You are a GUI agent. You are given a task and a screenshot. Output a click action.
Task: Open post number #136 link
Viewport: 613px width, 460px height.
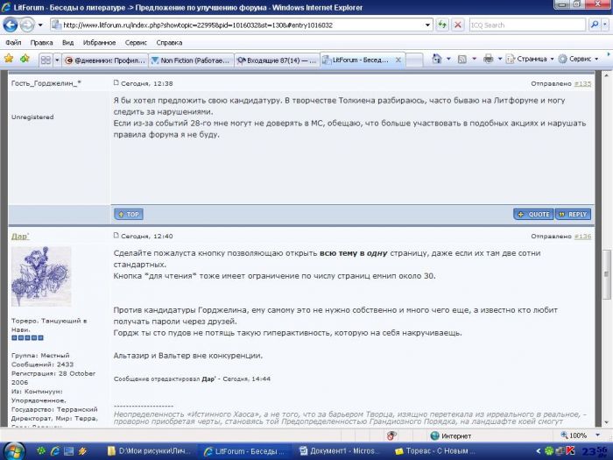(x=582, y=236)
